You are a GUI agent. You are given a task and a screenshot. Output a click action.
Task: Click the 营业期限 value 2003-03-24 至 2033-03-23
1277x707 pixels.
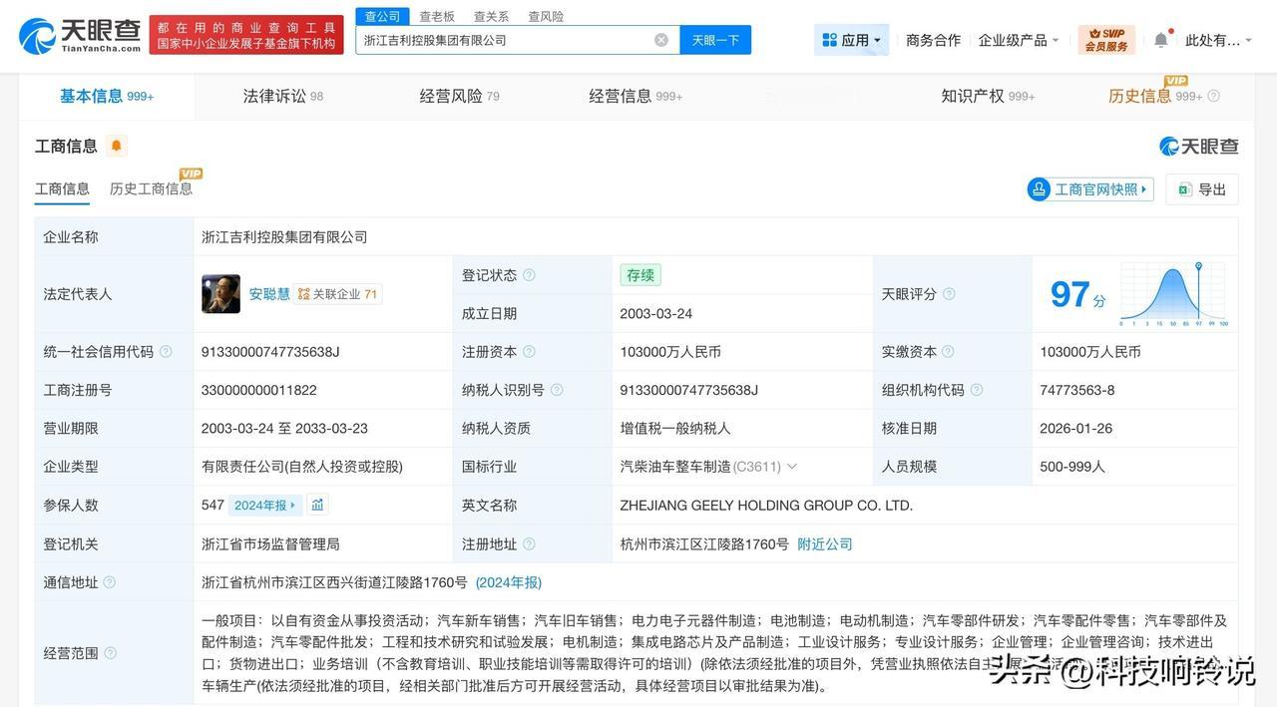[284, 429]
